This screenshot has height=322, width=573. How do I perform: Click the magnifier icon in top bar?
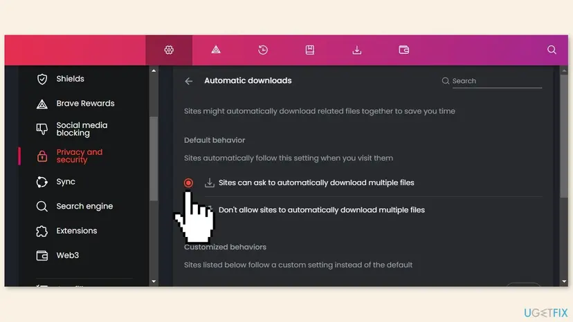(552, 50)
